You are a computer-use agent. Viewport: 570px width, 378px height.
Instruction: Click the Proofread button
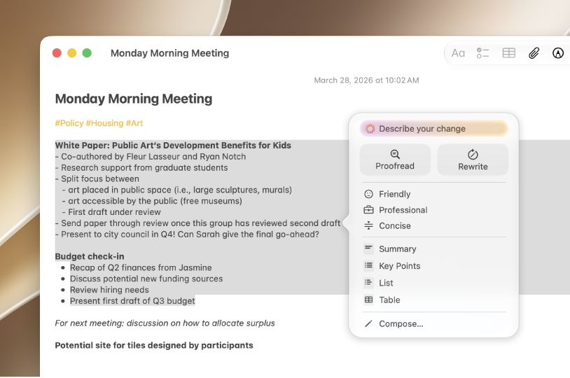[395, 160]
